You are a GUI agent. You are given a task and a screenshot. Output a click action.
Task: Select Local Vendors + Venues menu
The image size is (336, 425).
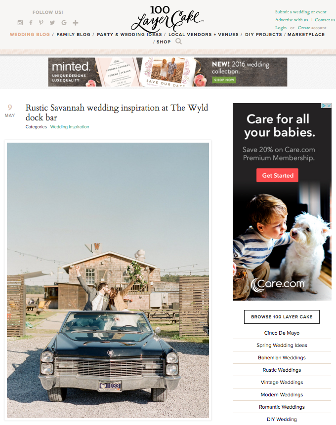(204, 35)
